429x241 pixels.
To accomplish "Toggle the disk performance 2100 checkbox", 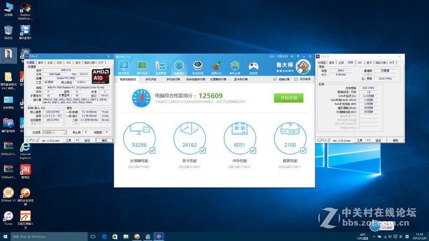I will tap(303, 150).
